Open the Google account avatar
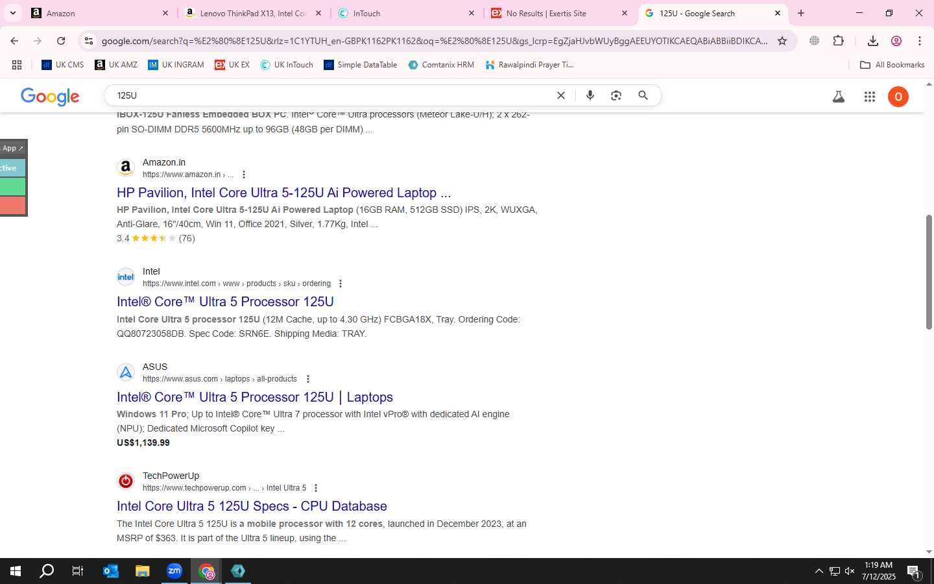 [898, 97]
